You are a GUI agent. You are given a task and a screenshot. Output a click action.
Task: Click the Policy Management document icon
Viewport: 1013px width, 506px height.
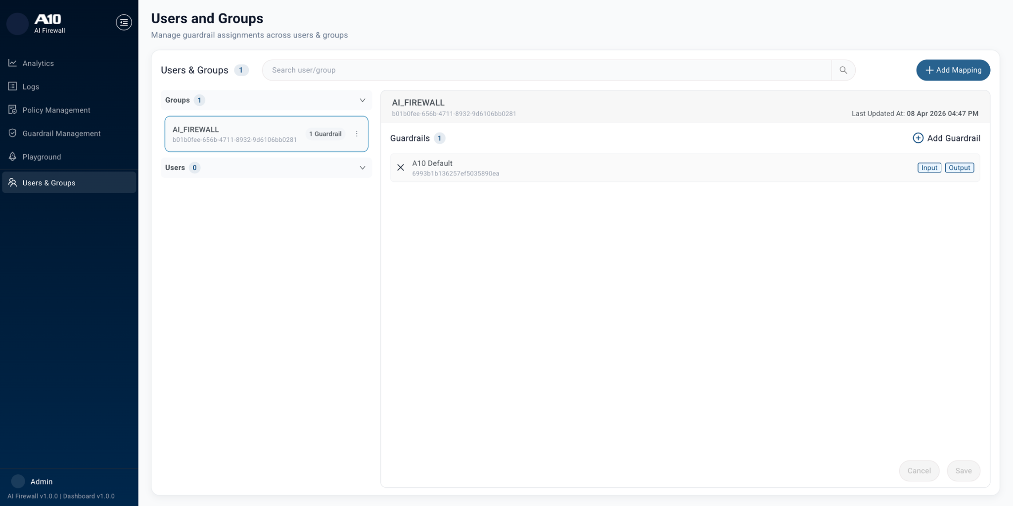click(12, 110)
